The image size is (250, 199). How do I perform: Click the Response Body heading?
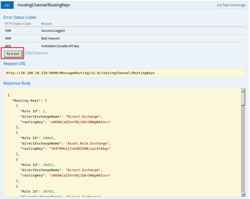click(17, 83)
